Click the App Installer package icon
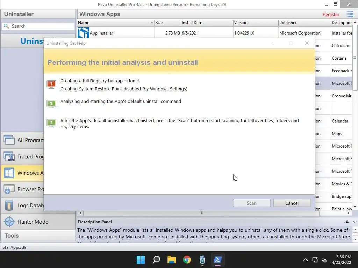This screenshot has height=268, width=358. pos(83,32)
